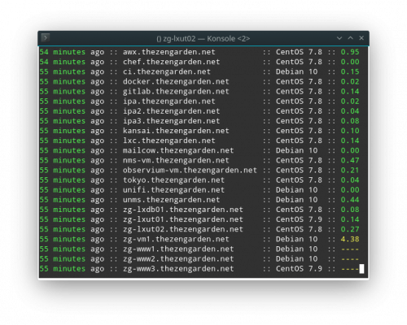Select hostname zg-lxut02.thezengarden.net
This screenshot has height=325, width=407.
coord(182,229)
